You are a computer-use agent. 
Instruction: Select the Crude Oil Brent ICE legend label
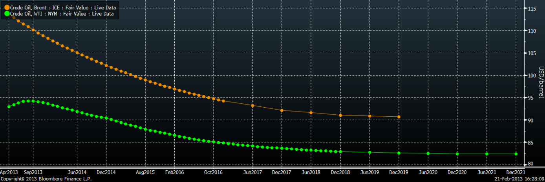pos(63,8)
